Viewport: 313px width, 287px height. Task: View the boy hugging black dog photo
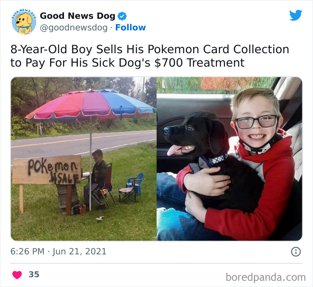pos(229,159)
